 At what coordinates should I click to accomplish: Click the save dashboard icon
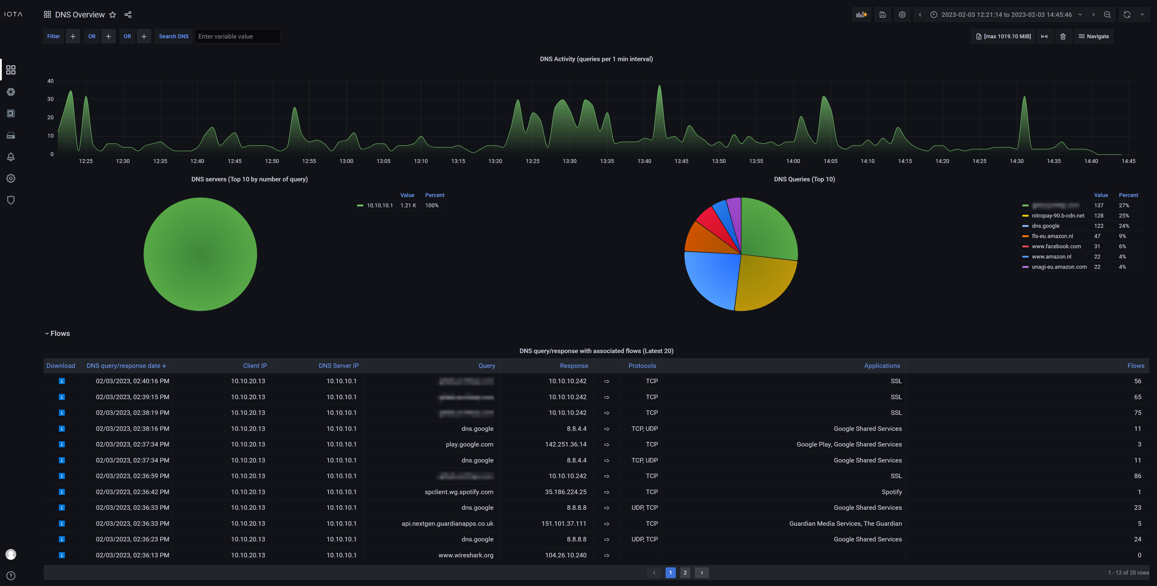[882, 15]
